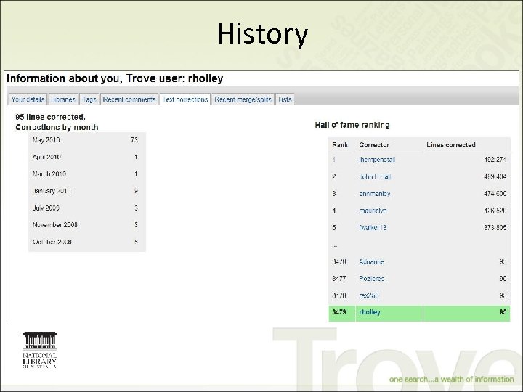
Task: Switch to the Libraries tab
Action: pos(62,99)
